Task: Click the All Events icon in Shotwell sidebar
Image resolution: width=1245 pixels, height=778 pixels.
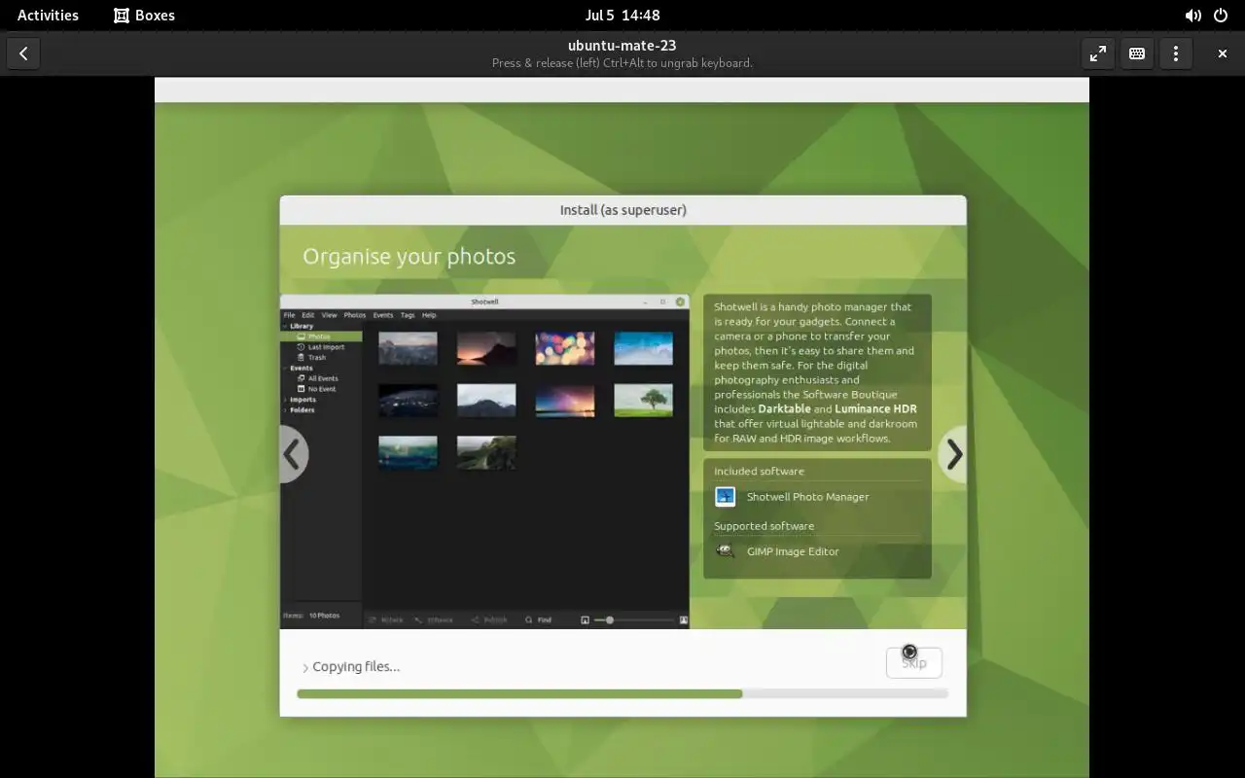Action: (x=302, y=378)
